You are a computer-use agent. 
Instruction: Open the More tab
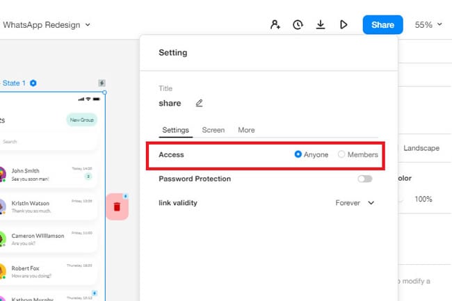tap(246, 130)
